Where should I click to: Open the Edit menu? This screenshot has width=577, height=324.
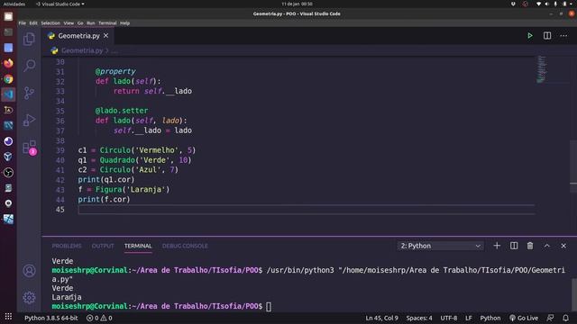(33, 23)
